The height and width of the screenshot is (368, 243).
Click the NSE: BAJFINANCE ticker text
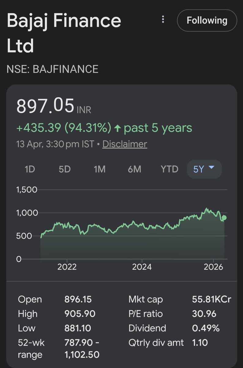(52, 69)
